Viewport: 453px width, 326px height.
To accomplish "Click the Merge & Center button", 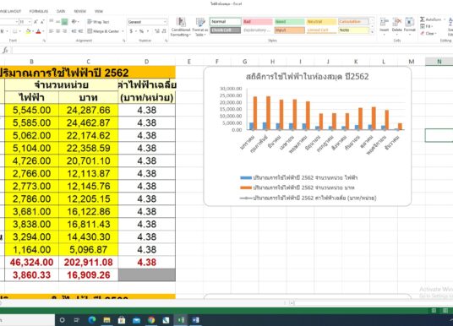I will click(x=103, y=31).
